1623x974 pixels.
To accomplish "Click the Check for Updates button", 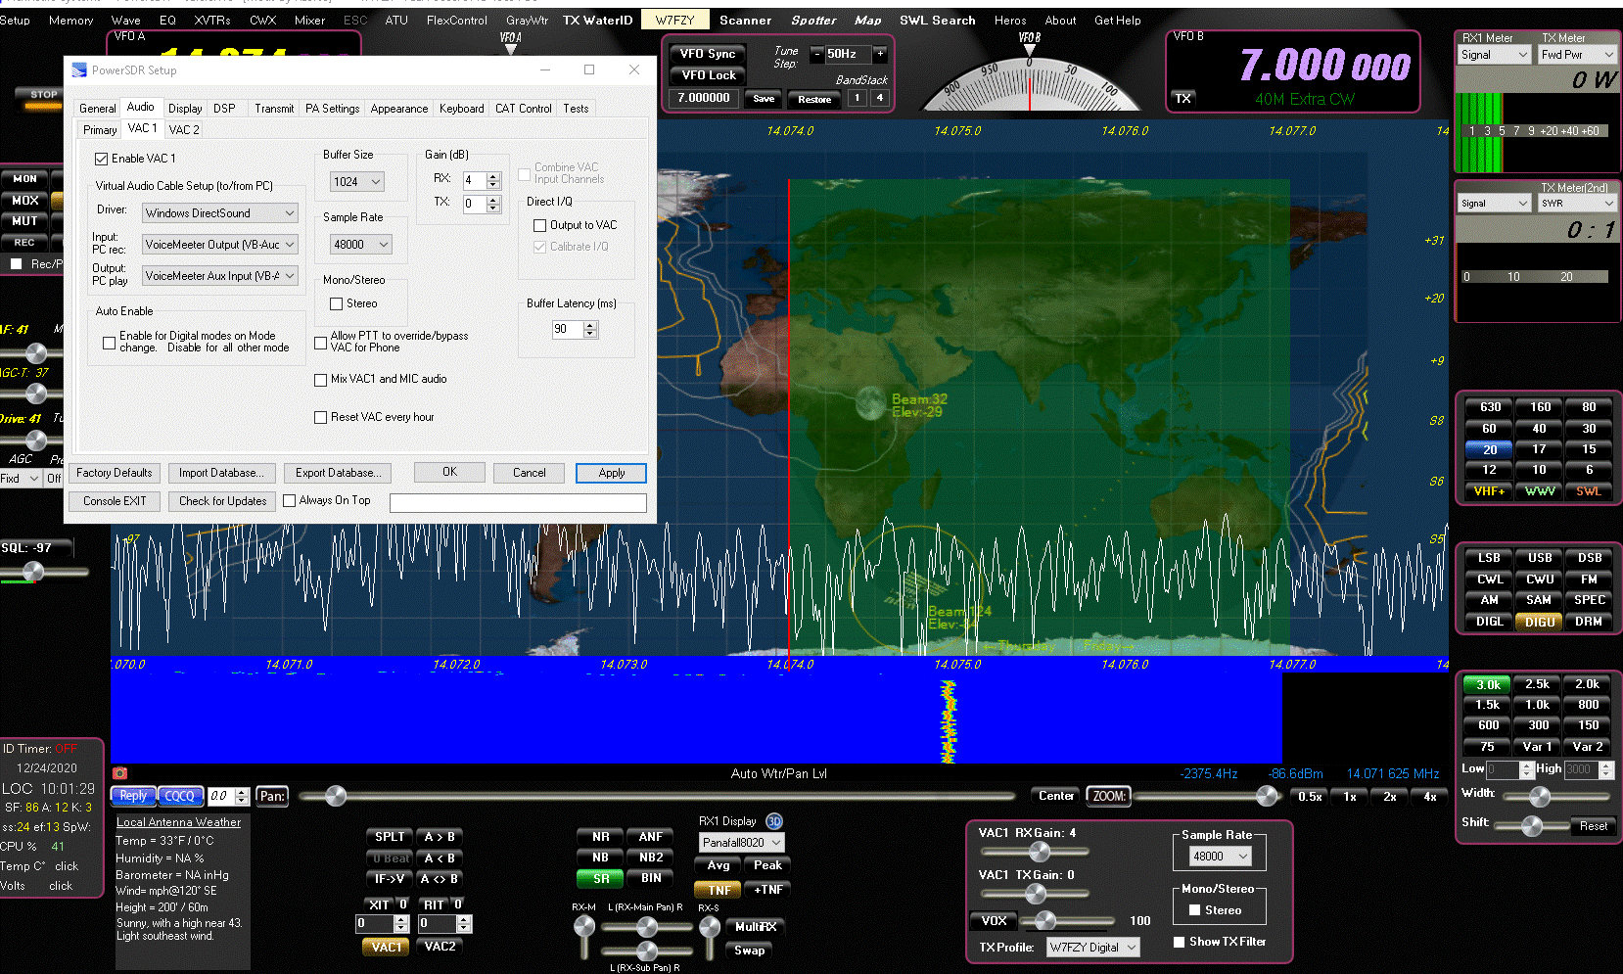I will coord(222,501).
